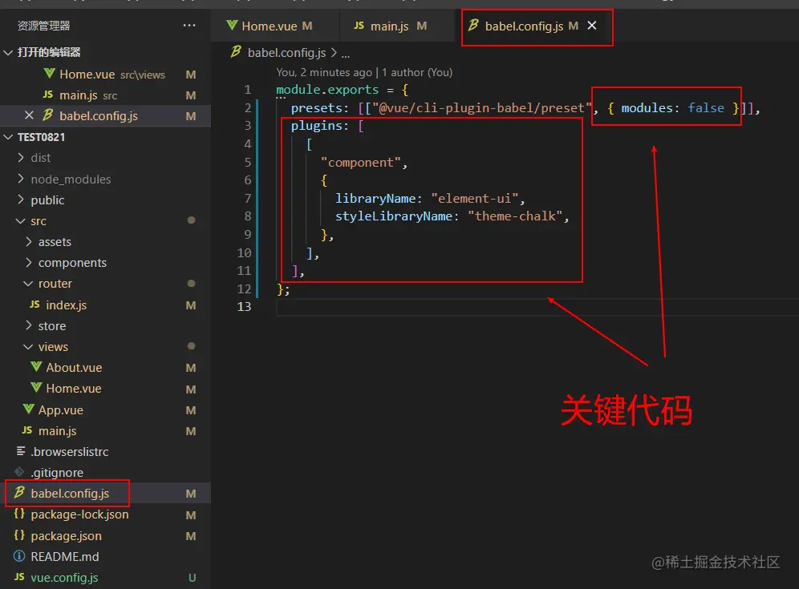Screen dimensions: 799x589
Task: Click the braces icon beside package.json
Action: (19, 535)
